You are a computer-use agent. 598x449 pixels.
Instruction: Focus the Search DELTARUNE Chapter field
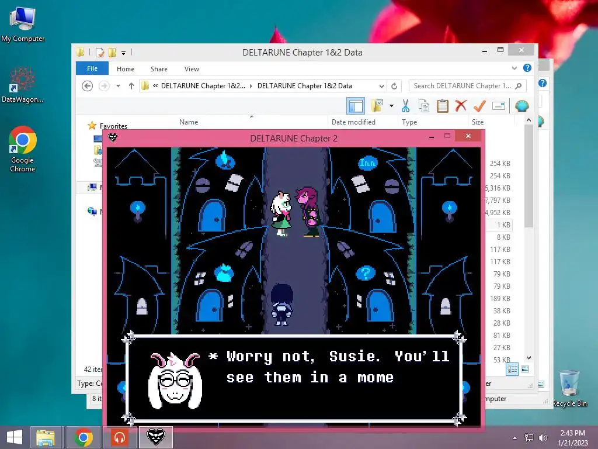coord(468,86)
